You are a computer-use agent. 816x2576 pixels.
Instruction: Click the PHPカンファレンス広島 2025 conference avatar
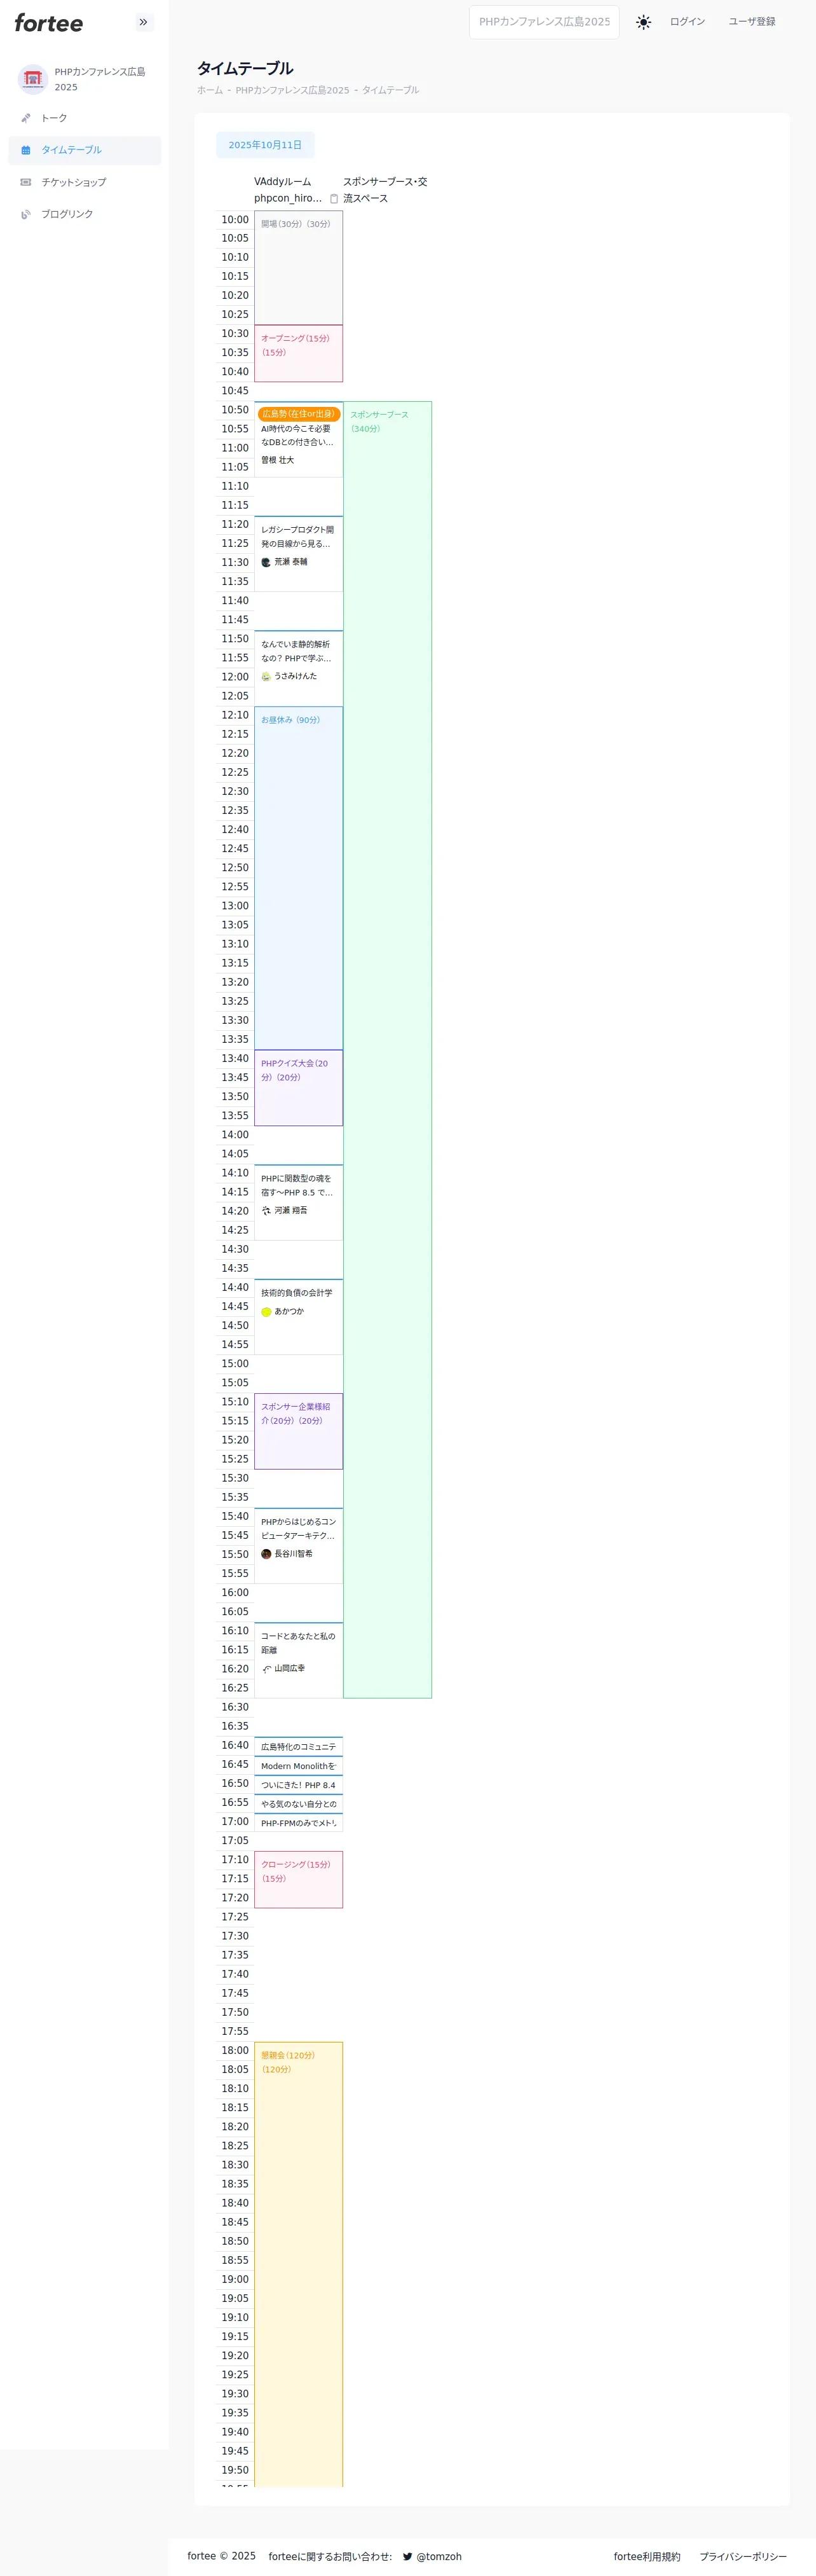(33, 79)
